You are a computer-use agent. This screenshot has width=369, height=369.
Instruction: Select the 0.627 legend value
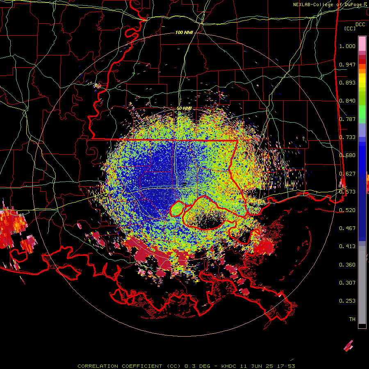tap(347, 174)
